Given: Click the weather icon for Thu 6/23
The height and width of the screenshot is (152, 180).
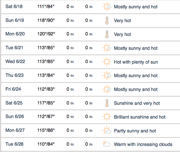Looking at the screenshot, I should coord(107,76).
